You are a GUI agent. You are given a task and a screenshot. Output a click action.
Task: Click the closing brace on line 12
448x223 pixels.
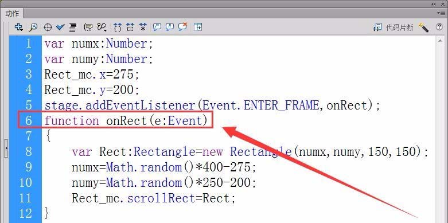tap(48, 213)
